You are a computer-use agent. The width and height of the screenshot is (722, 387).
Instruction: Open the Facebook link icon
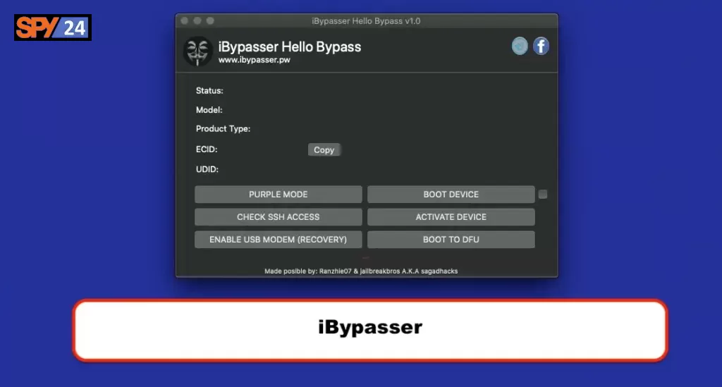point(541,46)
